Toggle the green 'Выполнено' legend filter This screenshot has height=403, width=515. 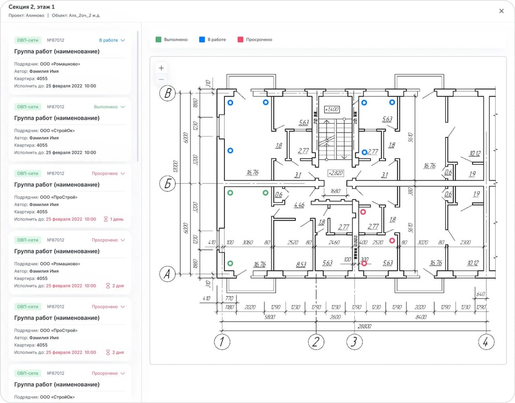click(172, 39)
